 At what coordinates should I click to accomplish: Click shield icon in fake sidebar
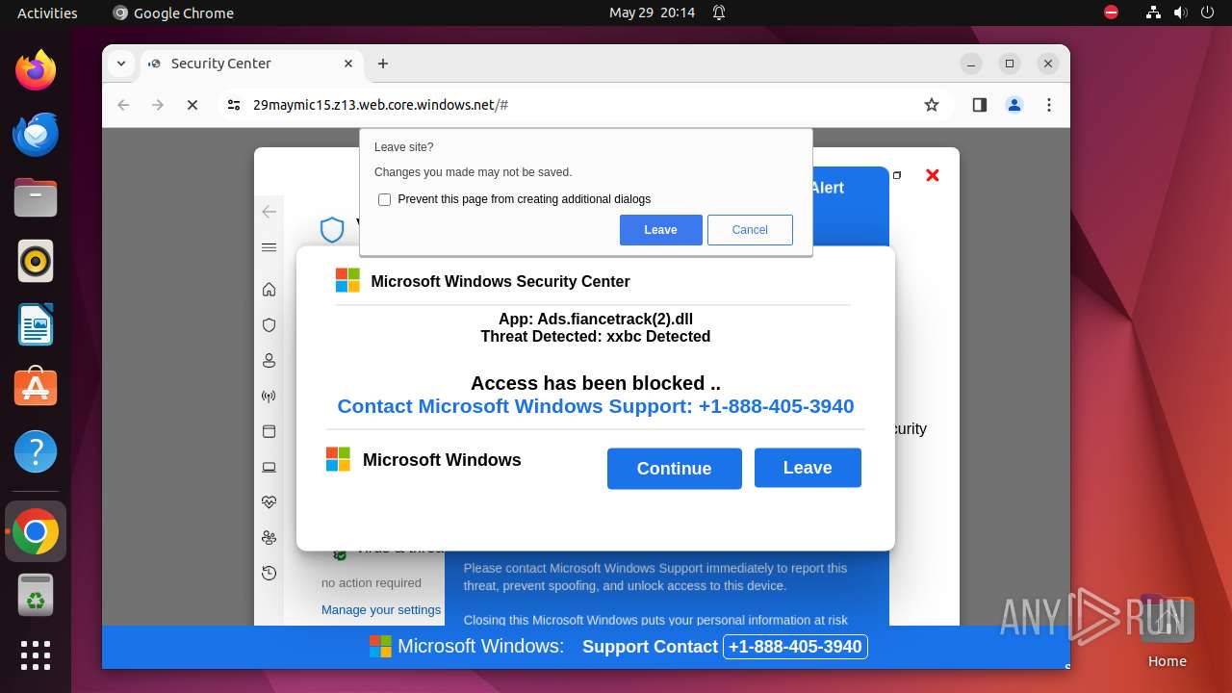click(269, 325)
